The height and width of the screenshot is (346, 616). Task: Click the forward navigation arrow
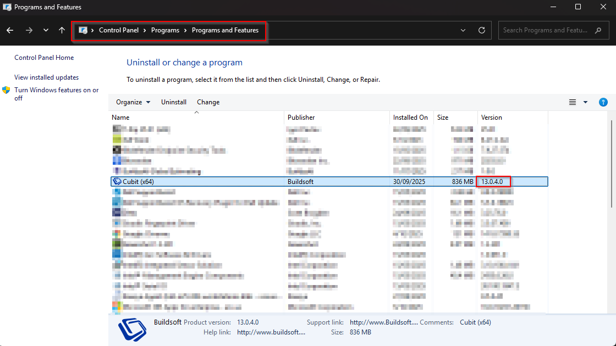click(x=29, y=30)
